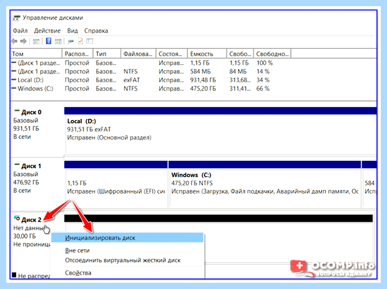The image size is (387, 289).
Task: Click the Back arrow toolbar icon
Action: (14, 41)
